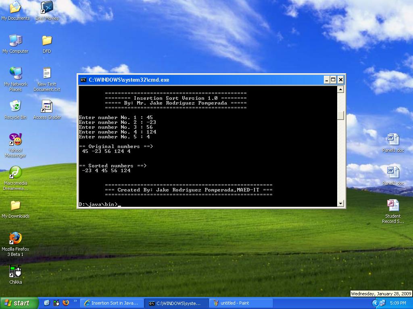
Task: Click the 'Created By: Jake Rodriguez Pomperada' line
Action: coord(189,190)
